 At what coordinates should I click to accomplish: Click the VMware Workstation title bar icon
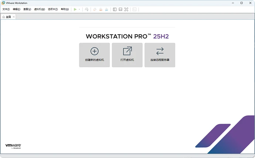pos(3,3)
